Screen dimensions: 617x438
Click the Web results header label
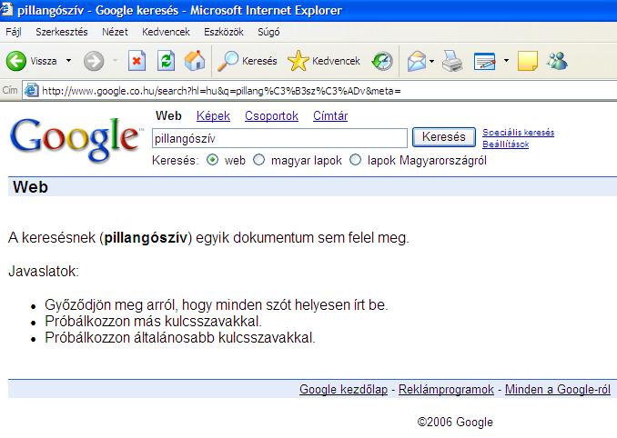[30, 187]
